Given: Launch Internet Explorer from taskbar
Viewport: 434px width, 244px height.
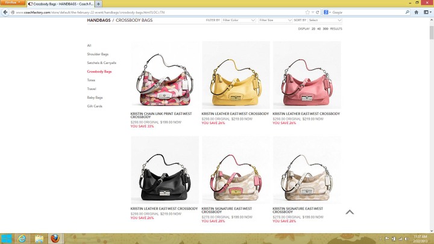Looking at the screenshot, I should [22, 239].
